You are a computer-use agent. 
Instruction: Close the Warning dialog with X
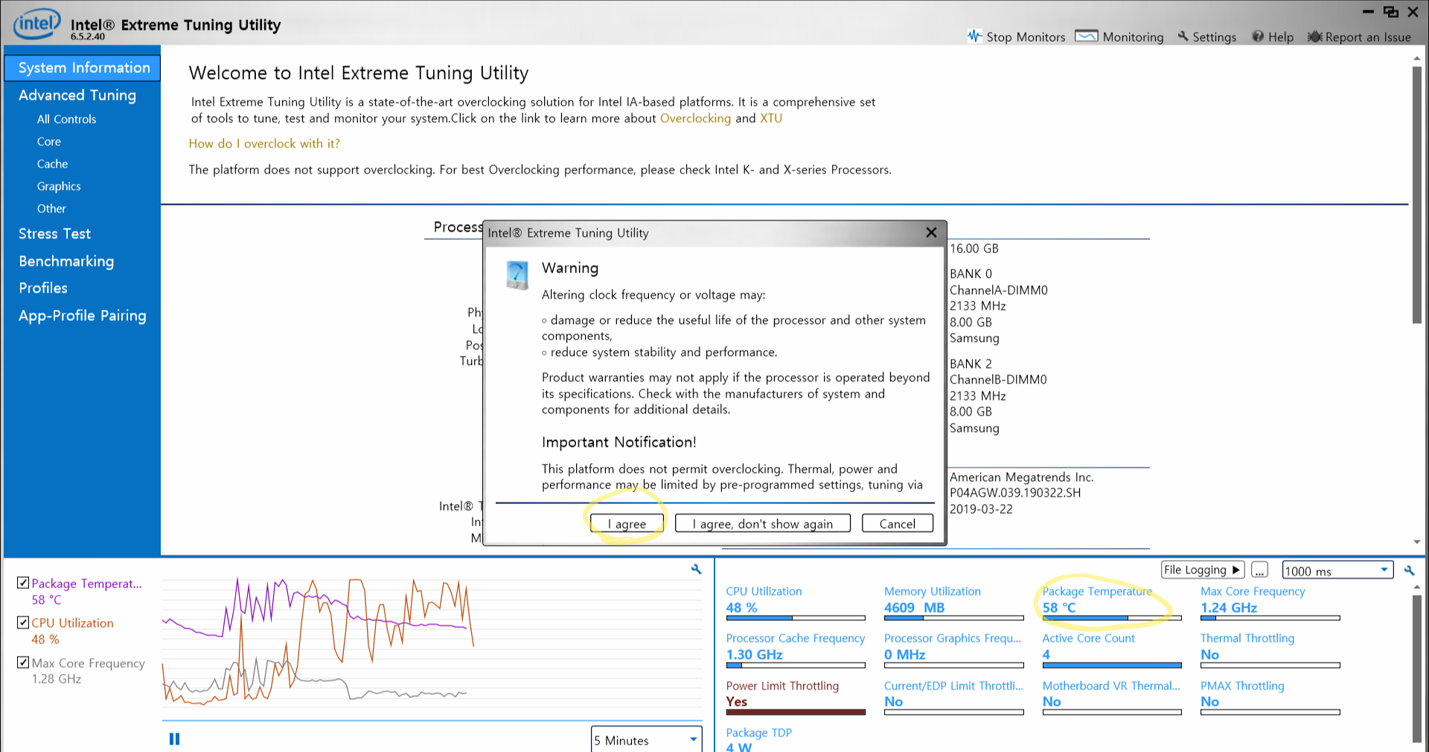coord(931,232)
